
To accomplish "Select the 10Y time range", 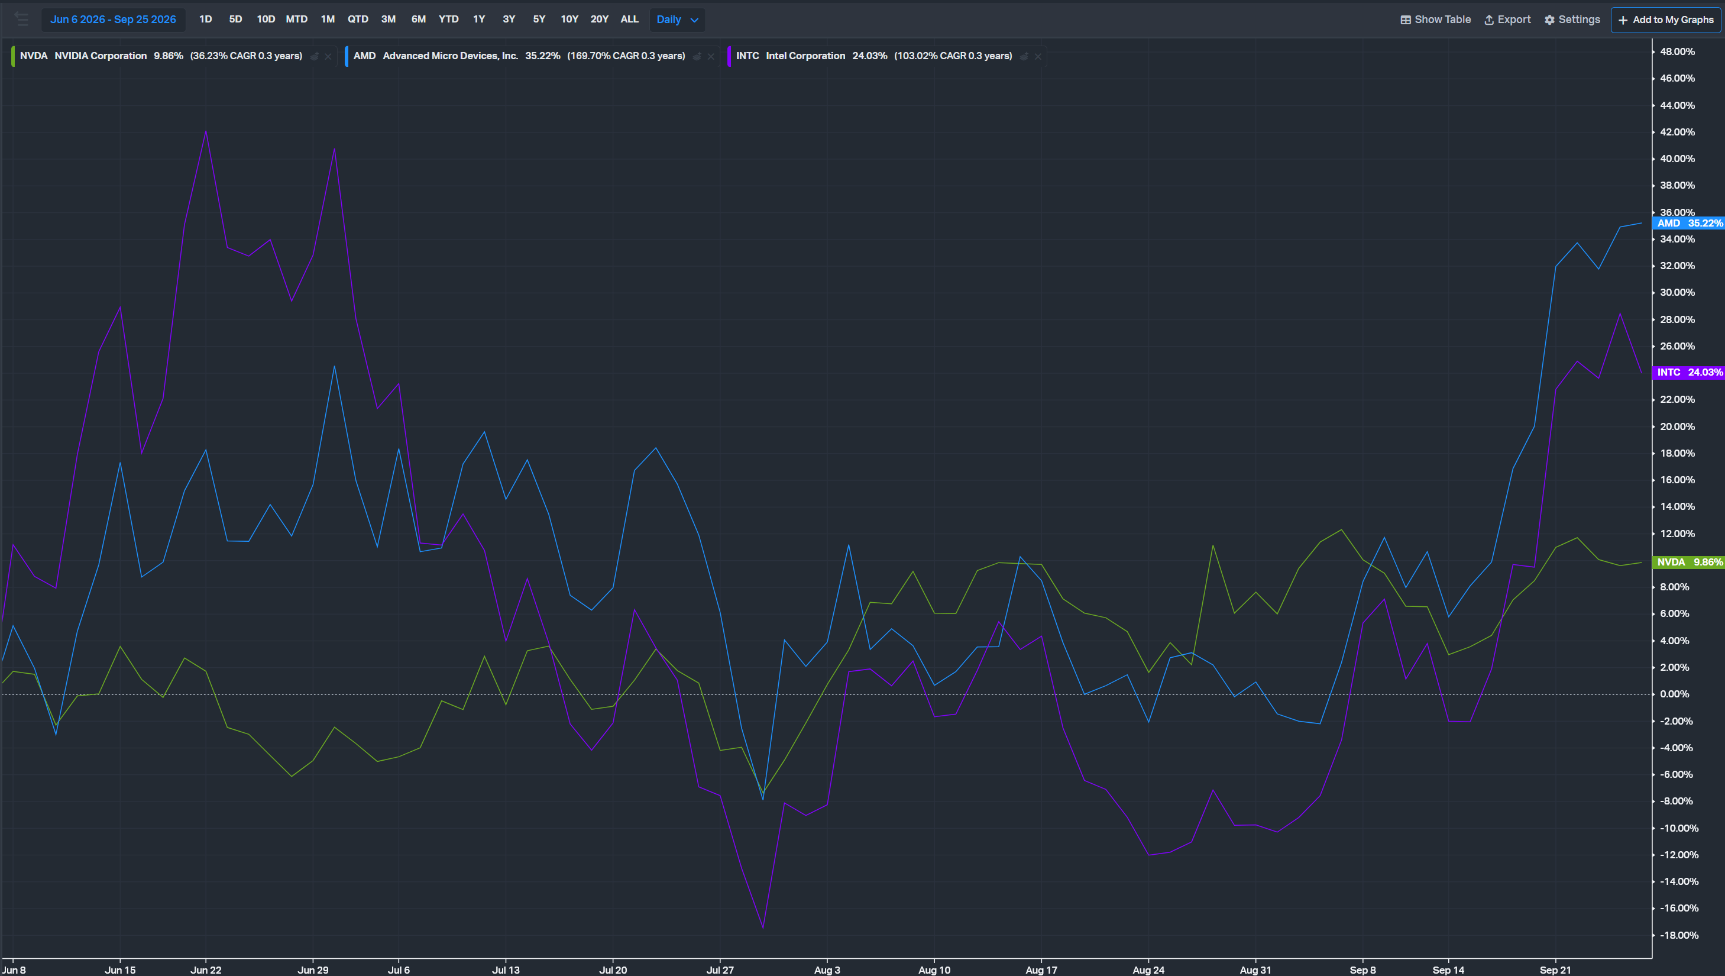I will [569, 20].
